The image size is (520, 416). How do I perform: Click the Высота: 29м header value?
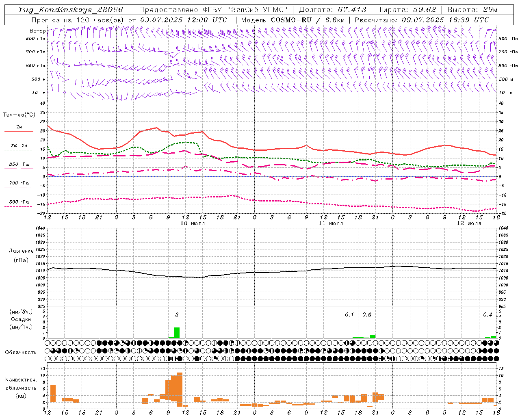click(472, 10)
